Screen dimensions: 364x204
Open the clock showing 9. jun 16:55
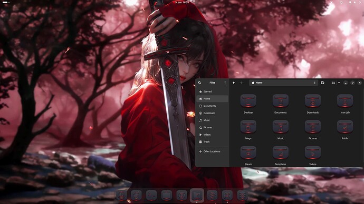[x=182, y=2]
